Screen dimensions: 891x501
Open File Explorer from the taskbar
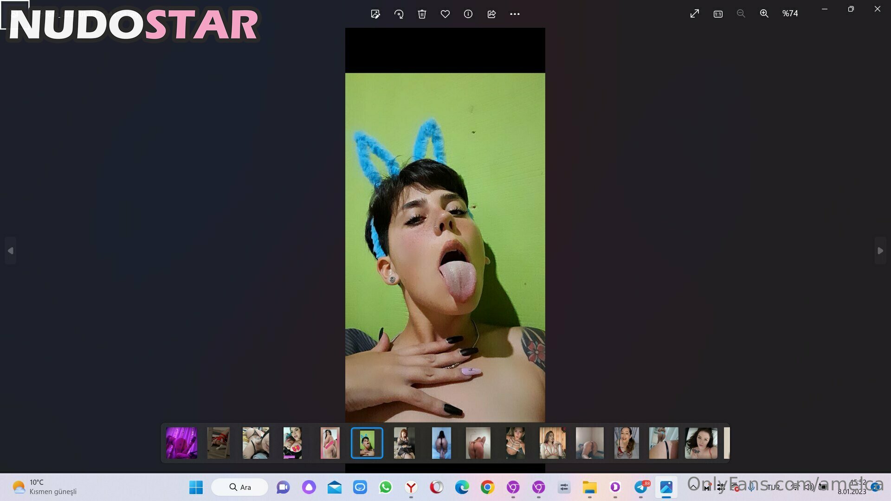tap(589, 487)
